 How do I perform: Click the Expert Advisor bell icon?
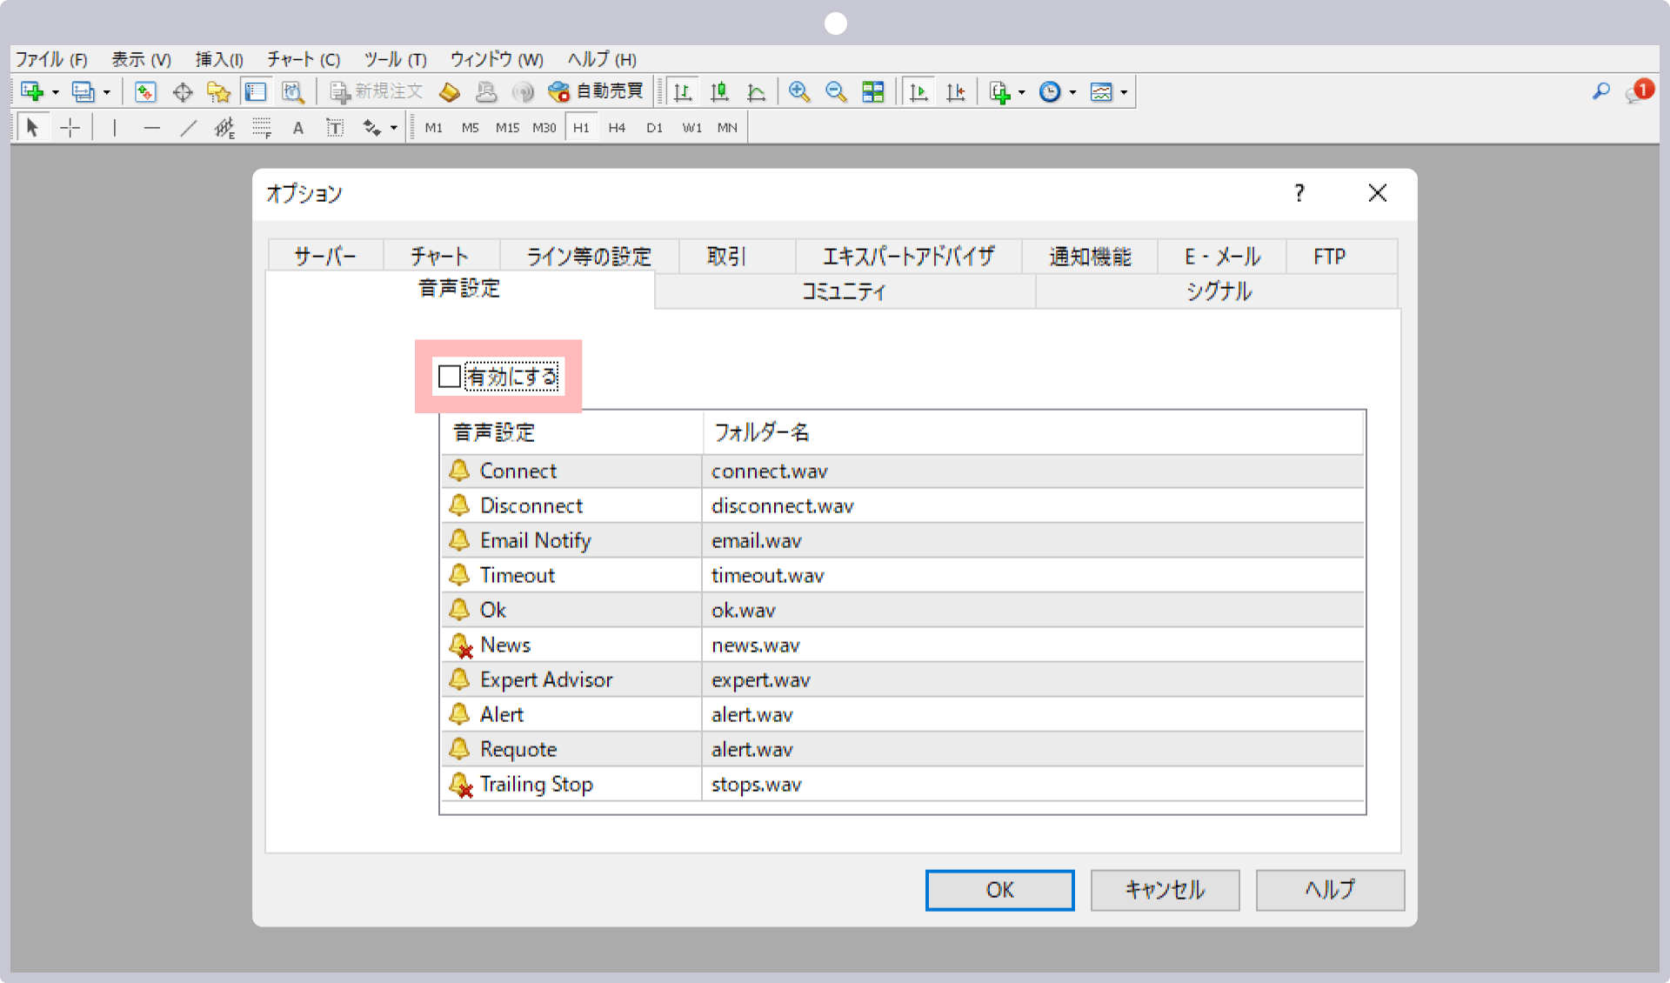[459, 679]
